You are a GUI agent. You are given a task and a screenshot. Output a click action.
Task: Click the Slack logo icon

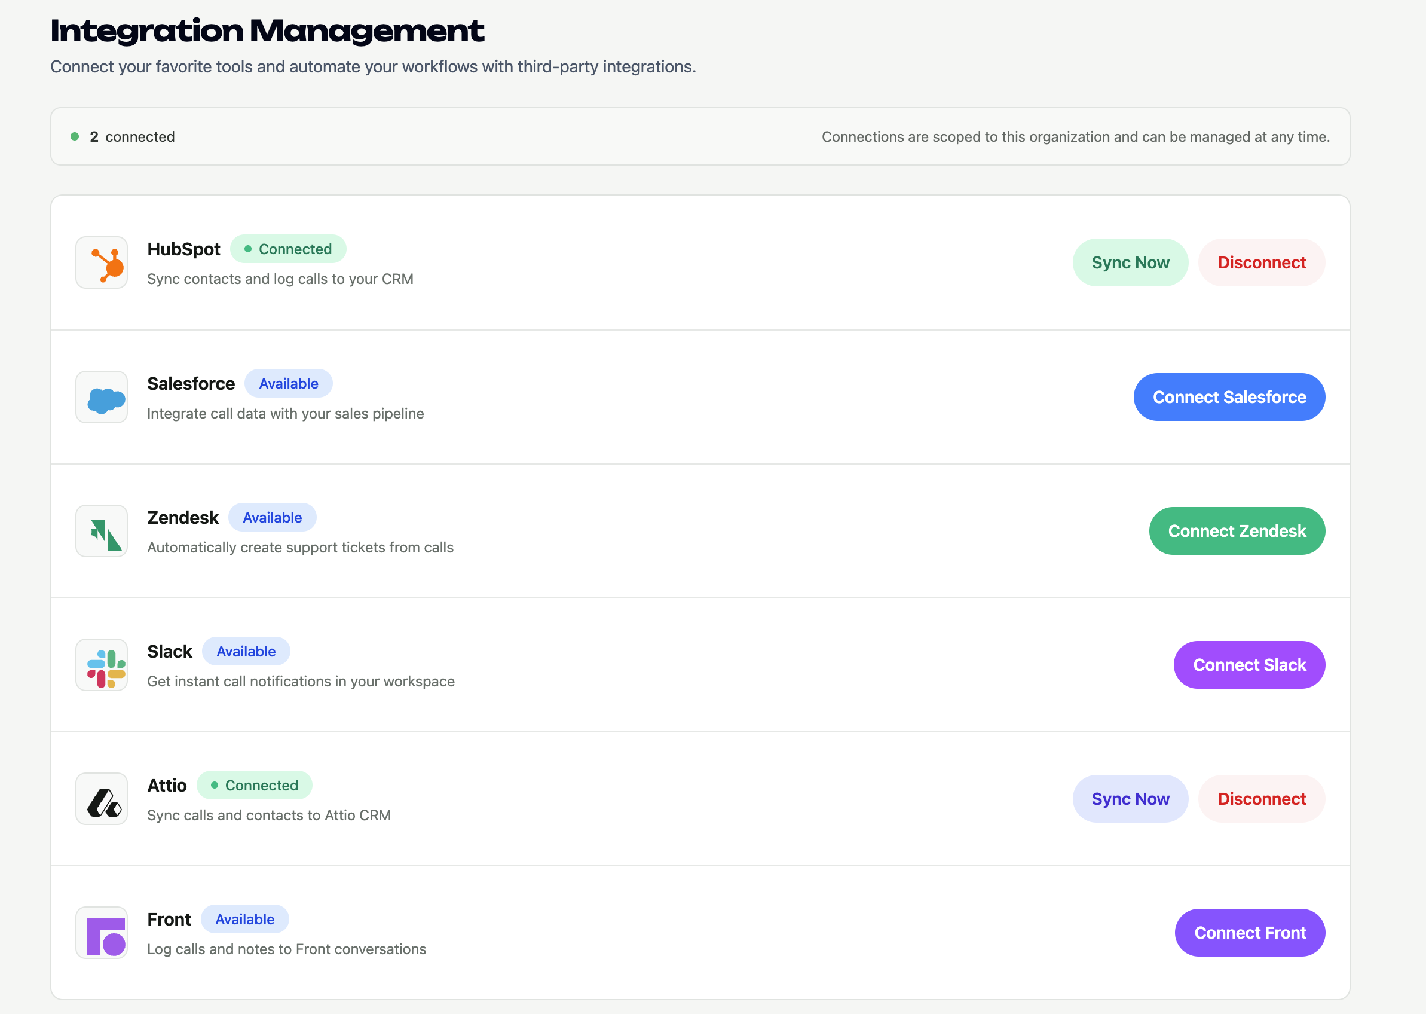pyautogui.click(x=102, y=665)
